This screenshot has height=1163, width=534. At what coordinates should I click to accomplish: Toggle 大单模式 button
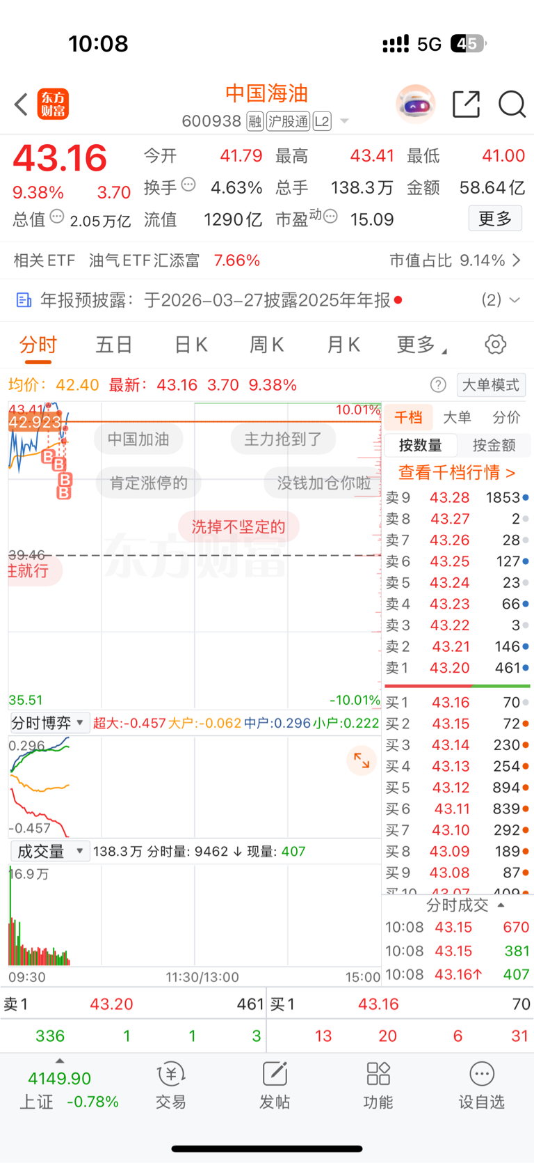(x=491, y=385)
